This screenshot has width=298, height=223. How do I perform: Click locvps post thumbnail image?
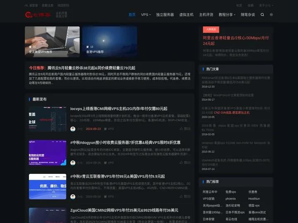point(48,119)
